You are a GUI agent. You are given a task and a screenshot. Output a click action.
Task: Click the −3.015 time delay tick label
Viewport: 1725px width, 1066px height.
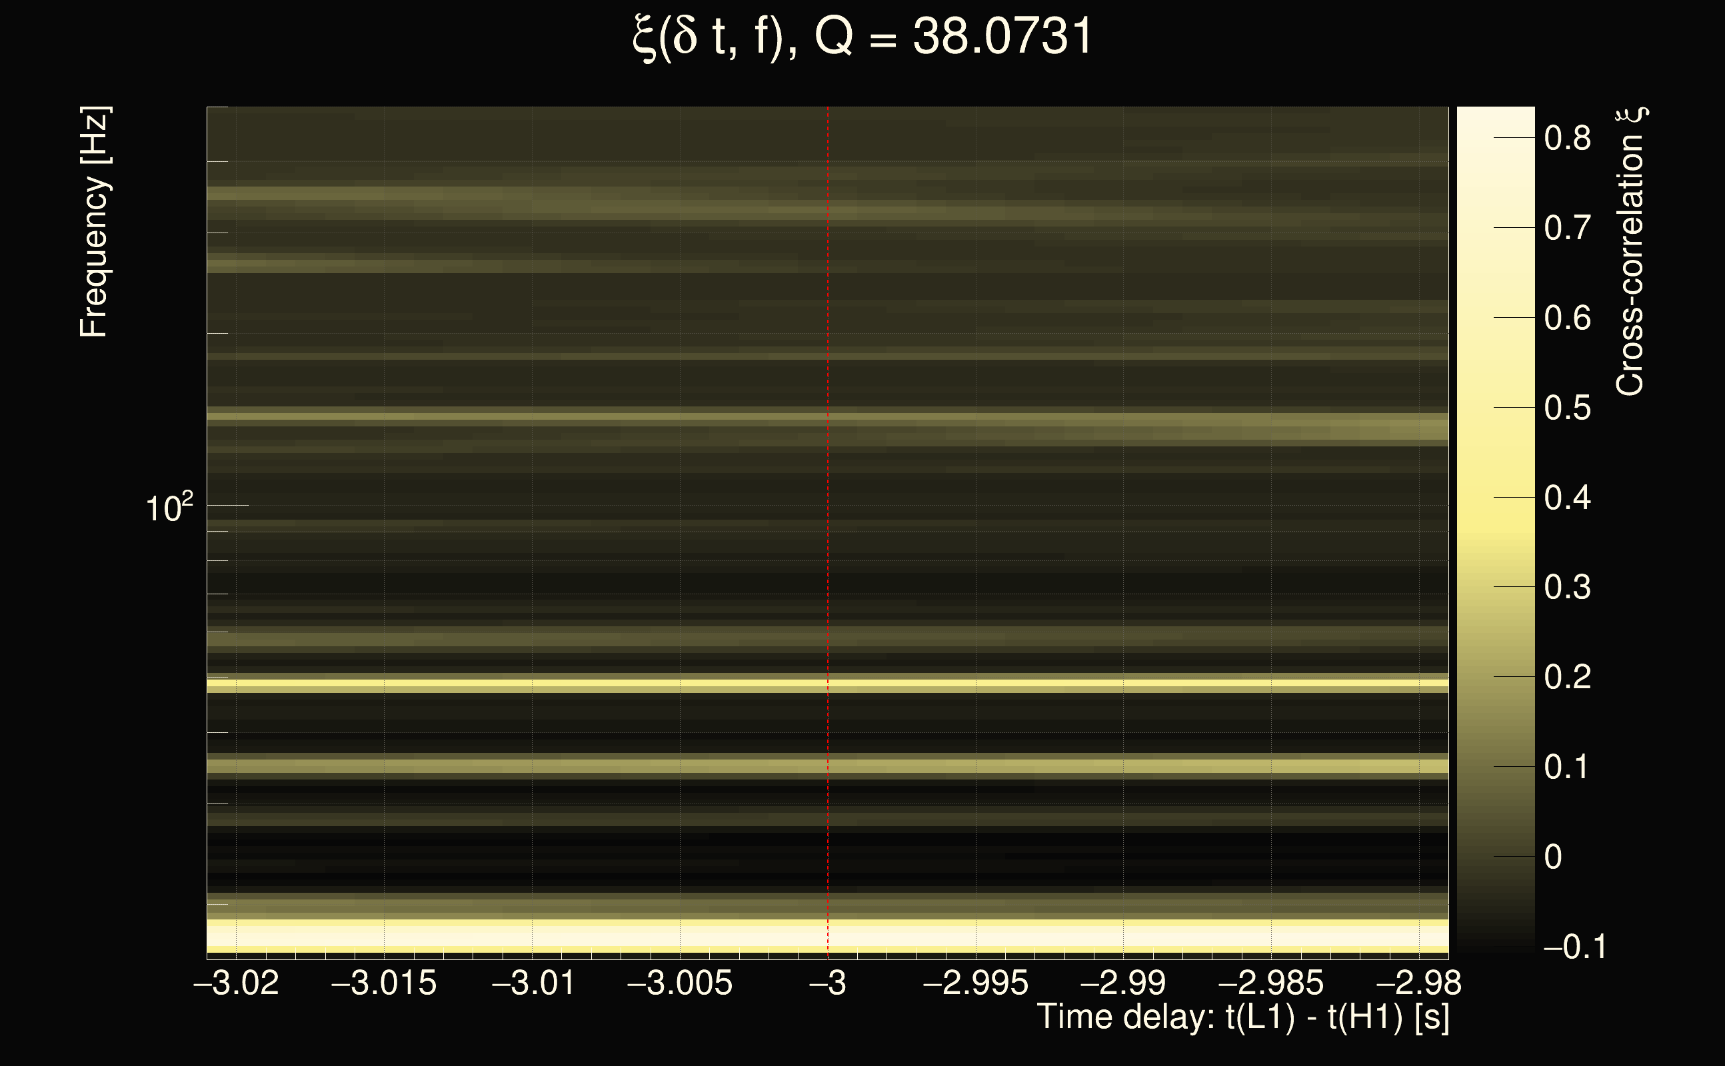pos(384,983)
